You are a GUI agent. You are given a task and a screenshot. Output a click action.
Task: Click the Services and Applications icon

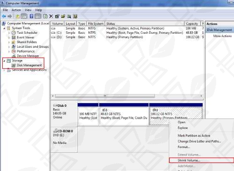[9, 70]
